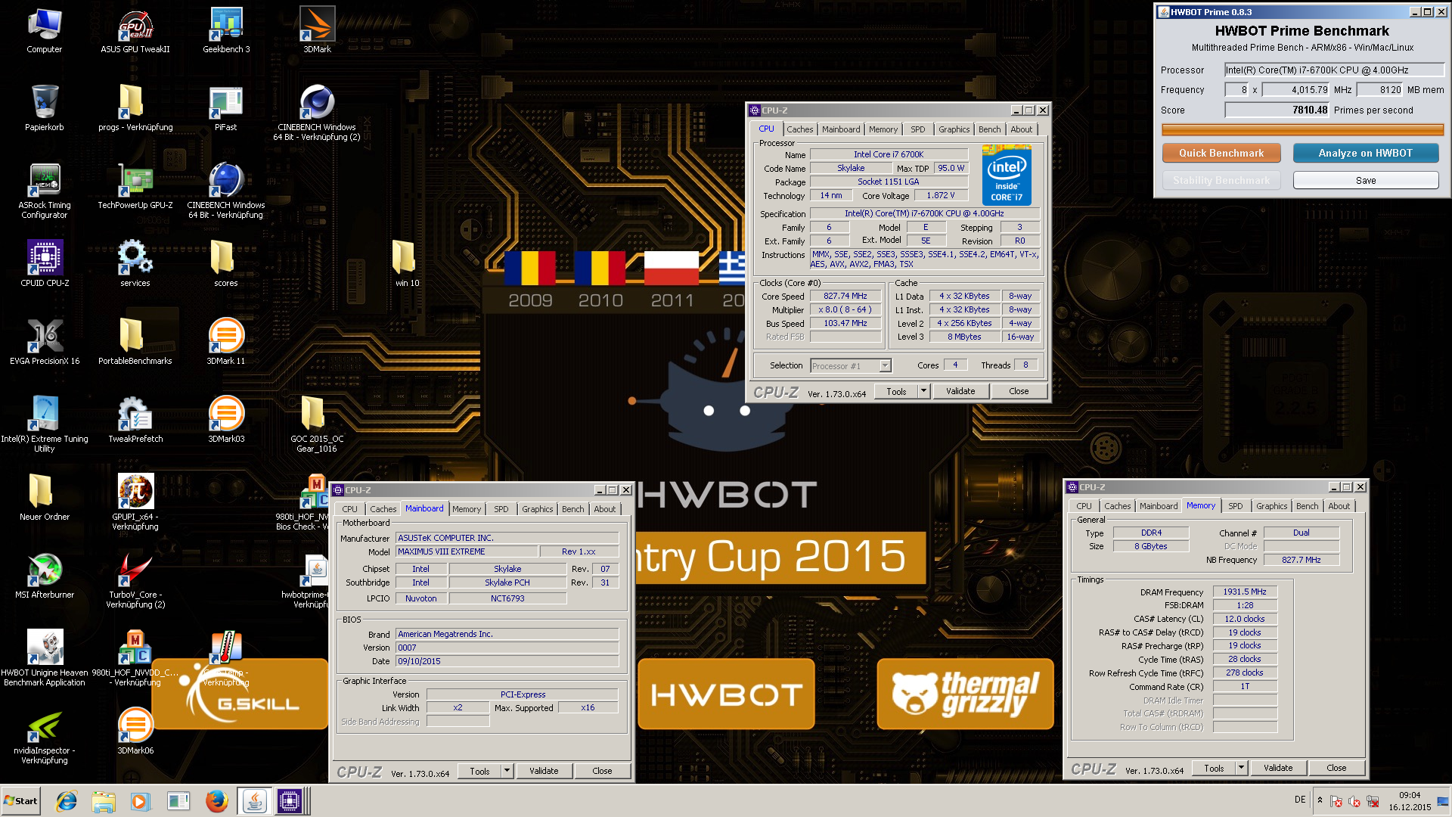Open TurboV_Core Verknüpfung icon

click(135, 579)
